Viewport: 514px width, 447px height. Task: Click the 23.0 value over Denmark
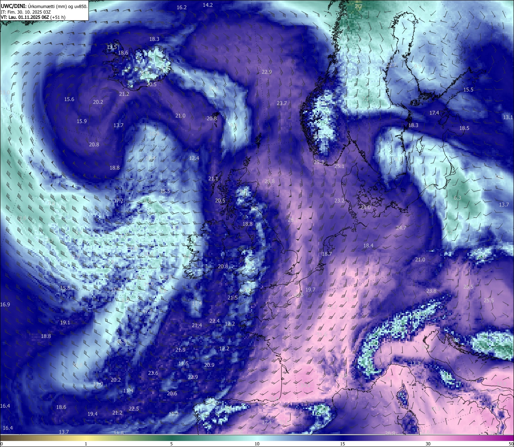pyautogui.click(x=365, y=207)
